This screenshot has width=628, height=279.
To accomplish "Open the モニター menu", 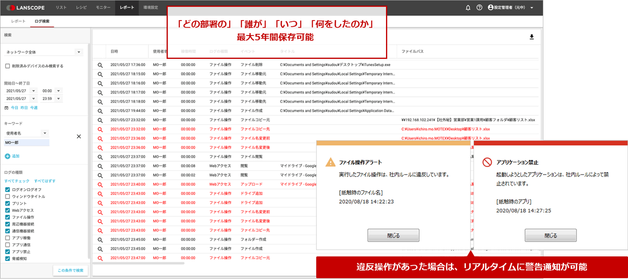I will tap(103, 8).
